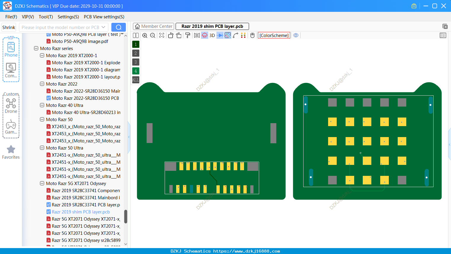This screenshot has height=254, width=451.
Task: Open the colored dots options
Action: [x=243, y=36]
